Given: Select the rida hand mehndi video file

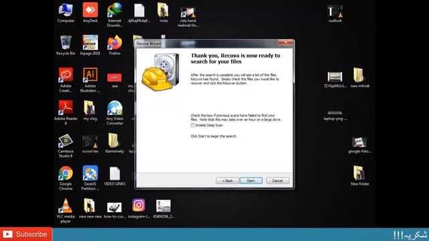Looking at the screenshot, I should click(x=188, y=16).
